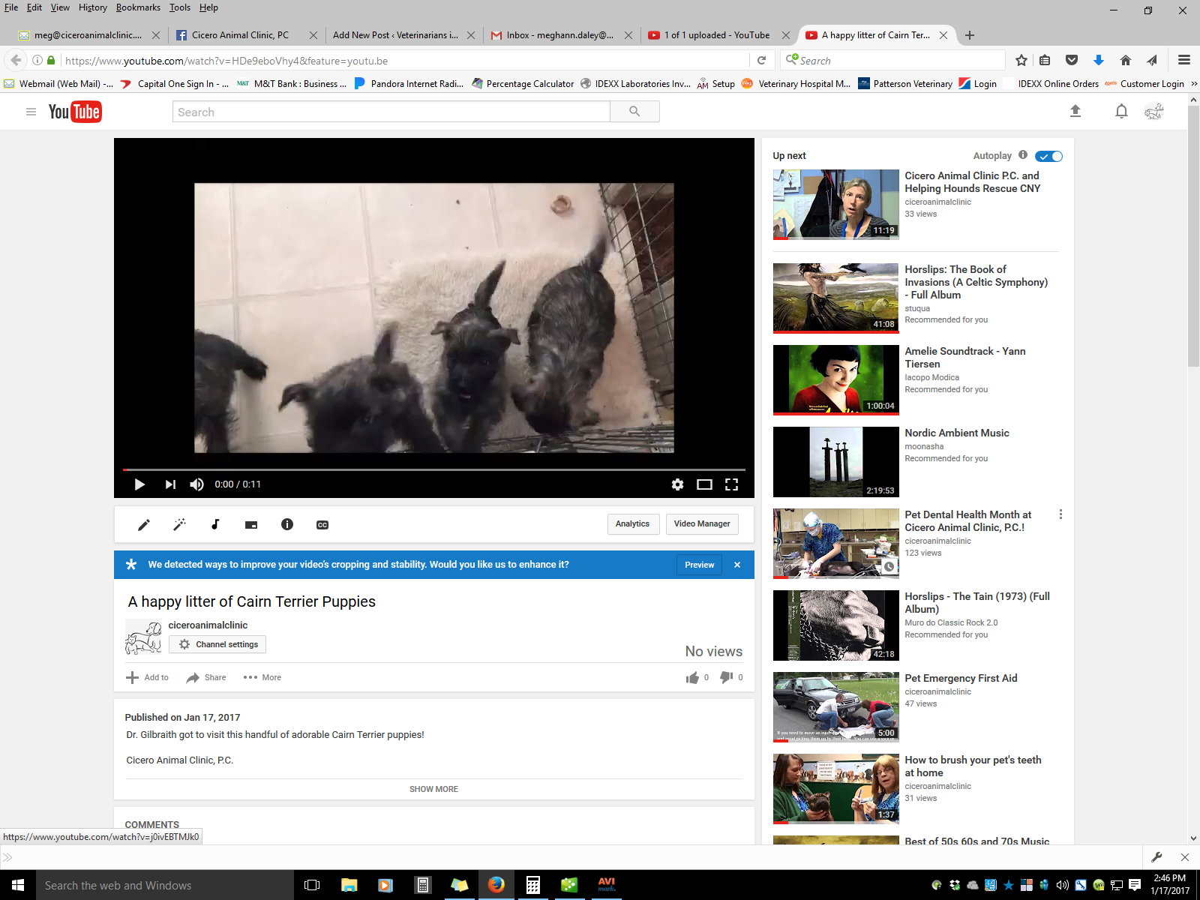The width and height of the screenshot is (1200, 900).
Task: Expand the More actions menu
Action: click(x=262, y=677)
